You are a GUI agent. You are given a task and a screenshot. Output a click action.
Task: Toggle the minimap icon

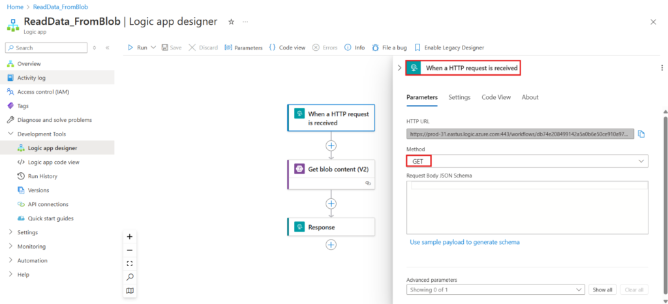130,291
